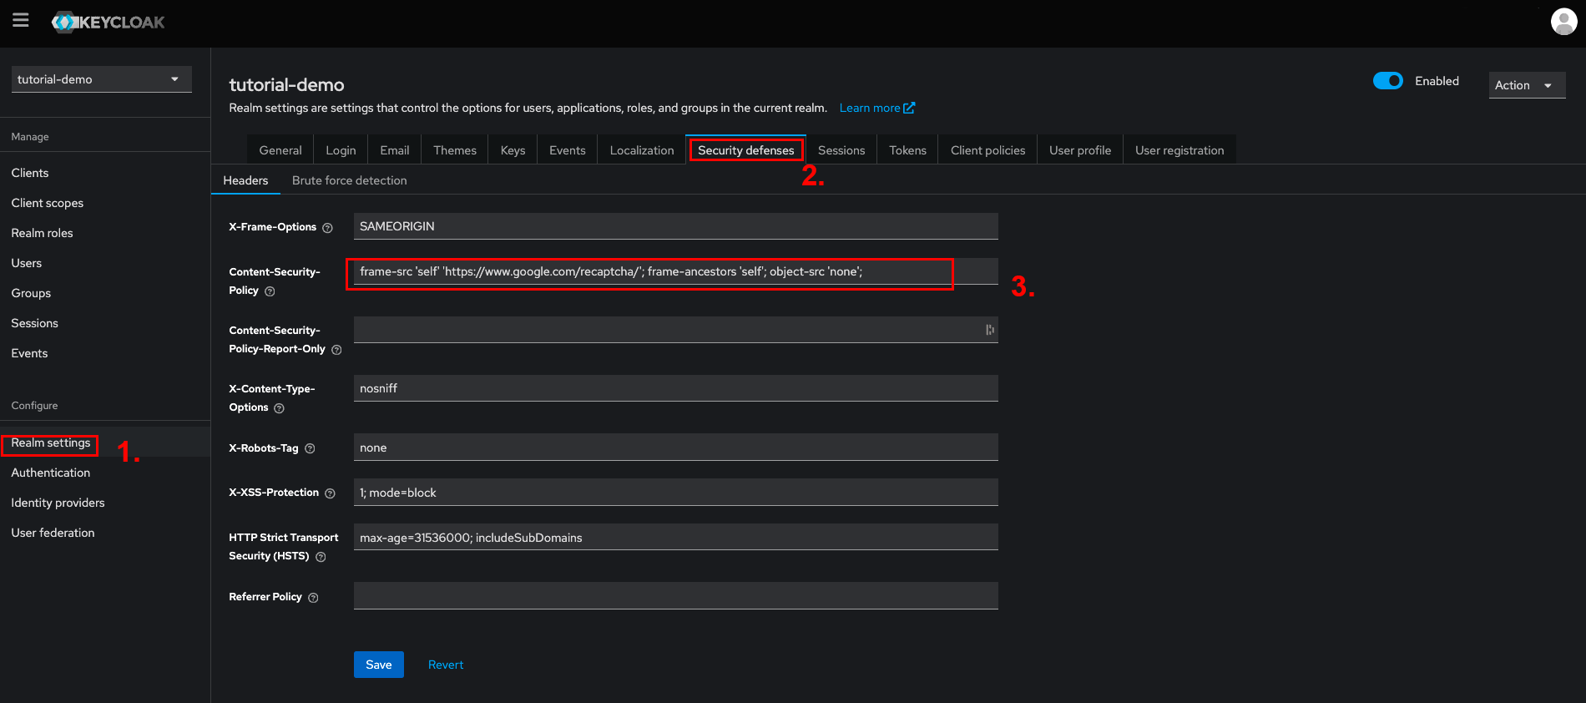Click the X-XSS-Protection input field

click(x=676, y=493)
